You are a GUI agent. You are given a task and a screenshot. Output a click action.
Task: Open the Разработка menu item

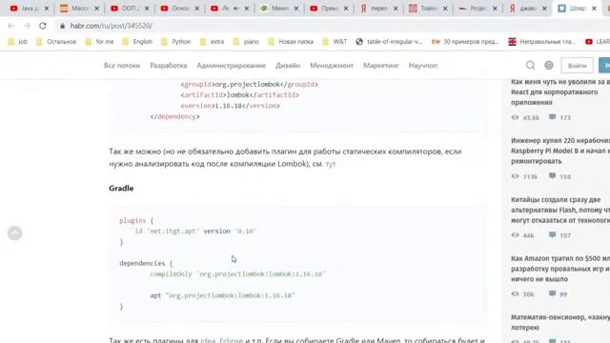(x=169, y=66)
